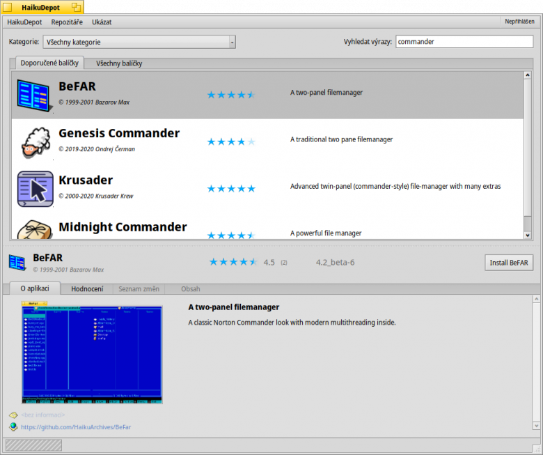Open the Obsah tab
The image size is (543, 455).
191,288
